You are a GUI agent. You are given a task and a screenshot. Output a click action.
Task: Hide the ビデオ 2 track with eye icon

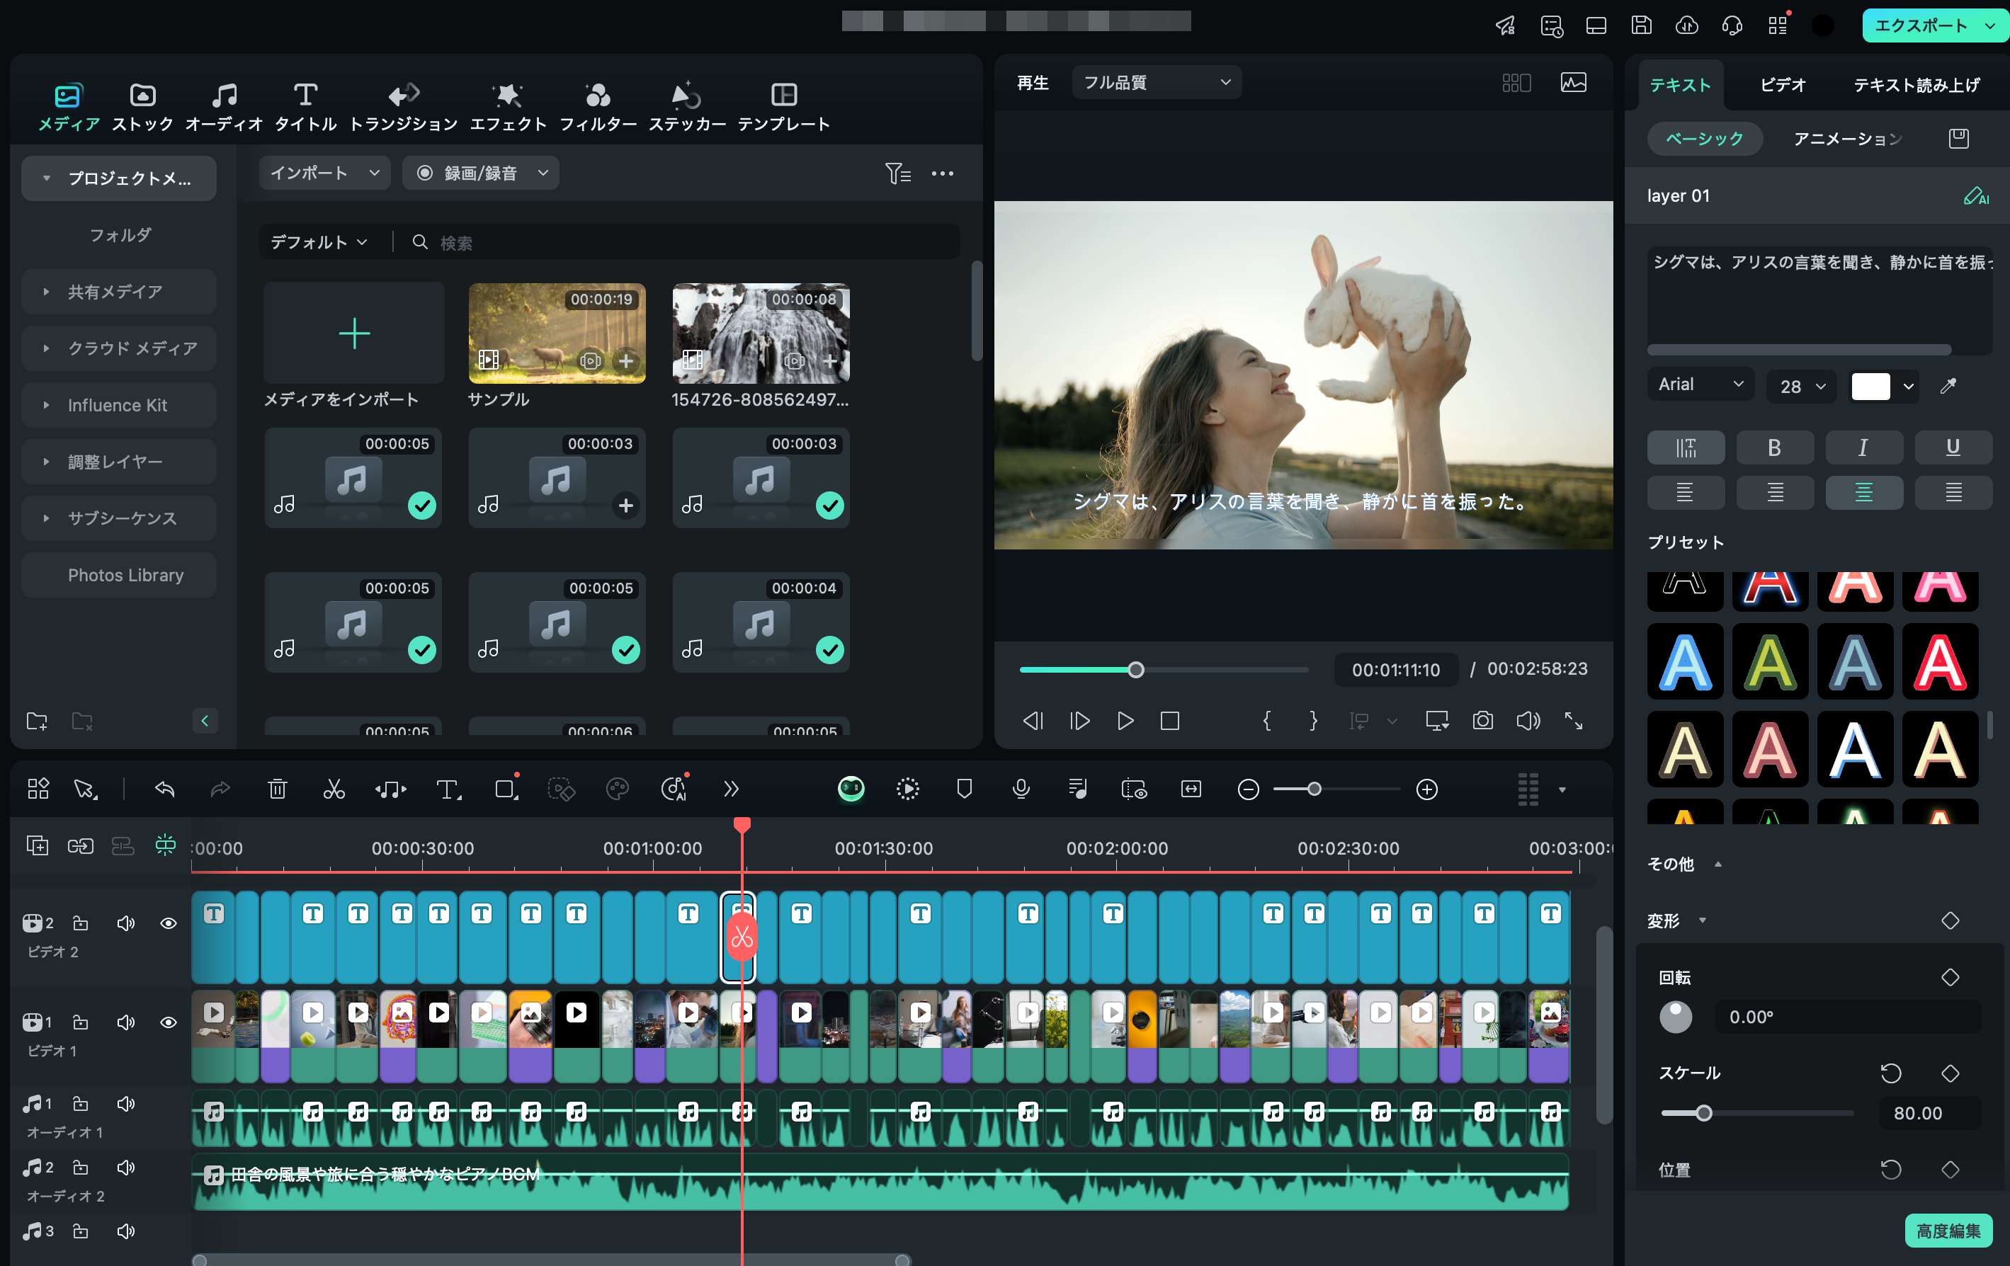click(x=168, y=923)
